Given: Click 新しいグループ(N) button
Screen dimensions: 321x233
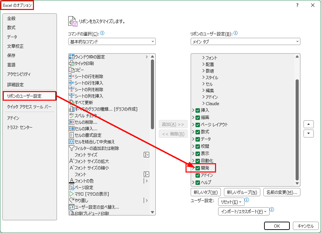Looking at the screenshot, I should click(242, 192).
